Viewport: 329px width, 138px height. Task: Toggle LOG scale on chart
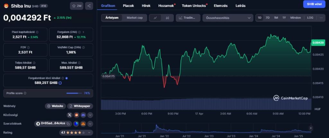(310, 18)
